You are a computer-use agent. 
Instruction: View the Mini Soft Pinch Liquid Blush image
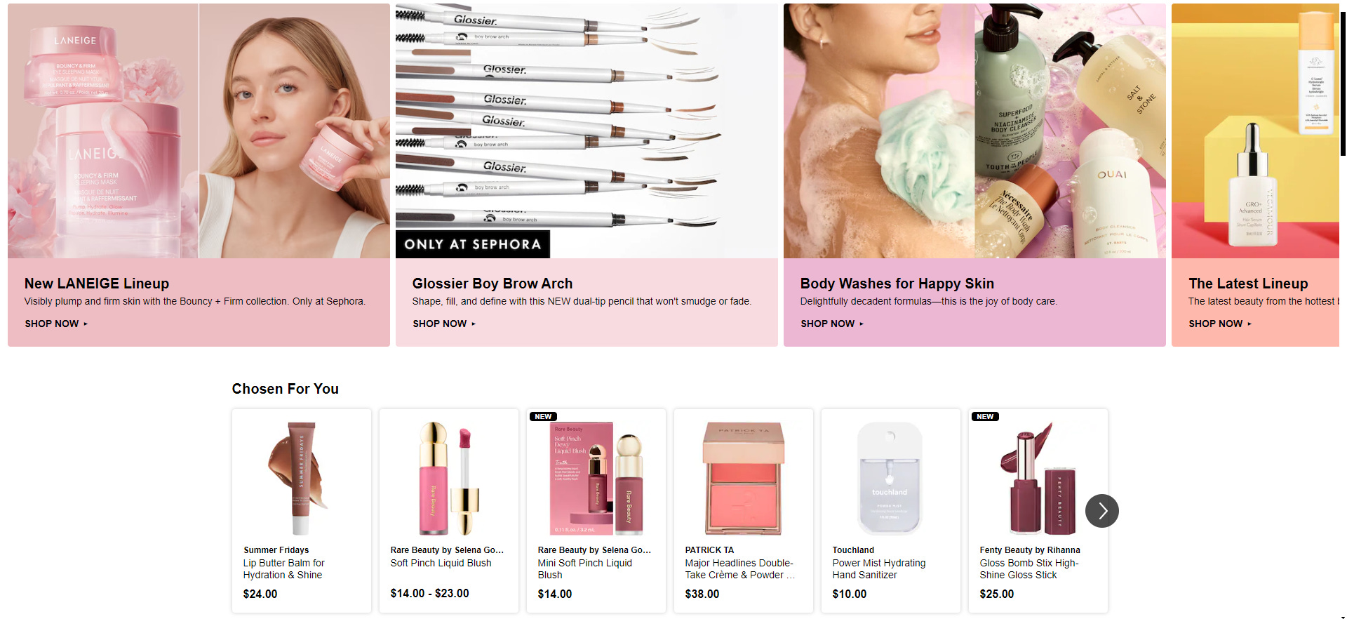596,479
